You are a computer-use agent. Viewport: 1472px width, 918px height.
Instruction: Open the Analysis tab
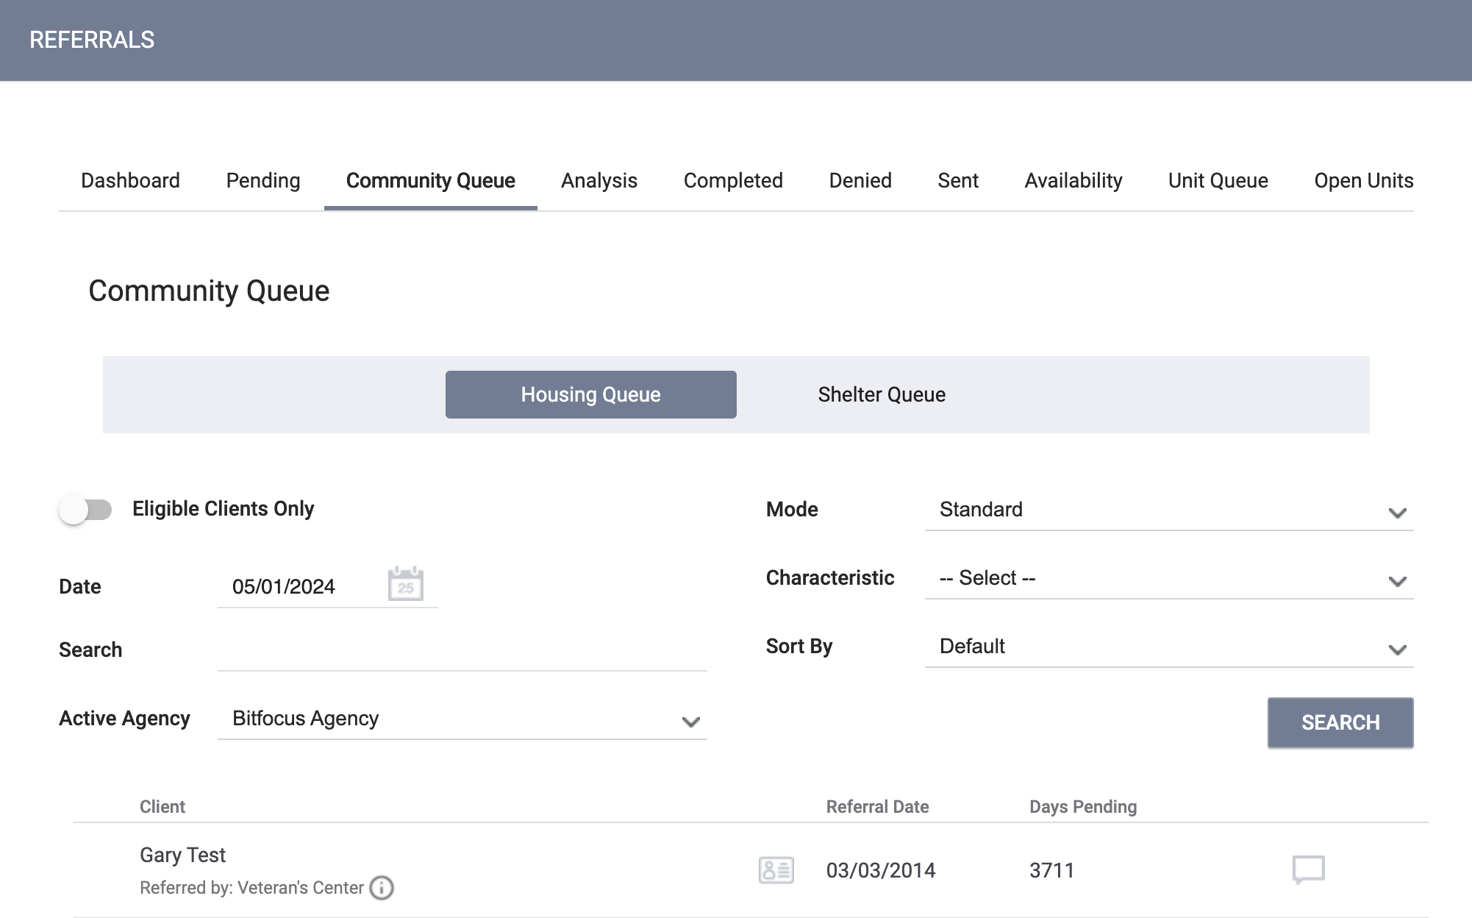pos(599,180)
